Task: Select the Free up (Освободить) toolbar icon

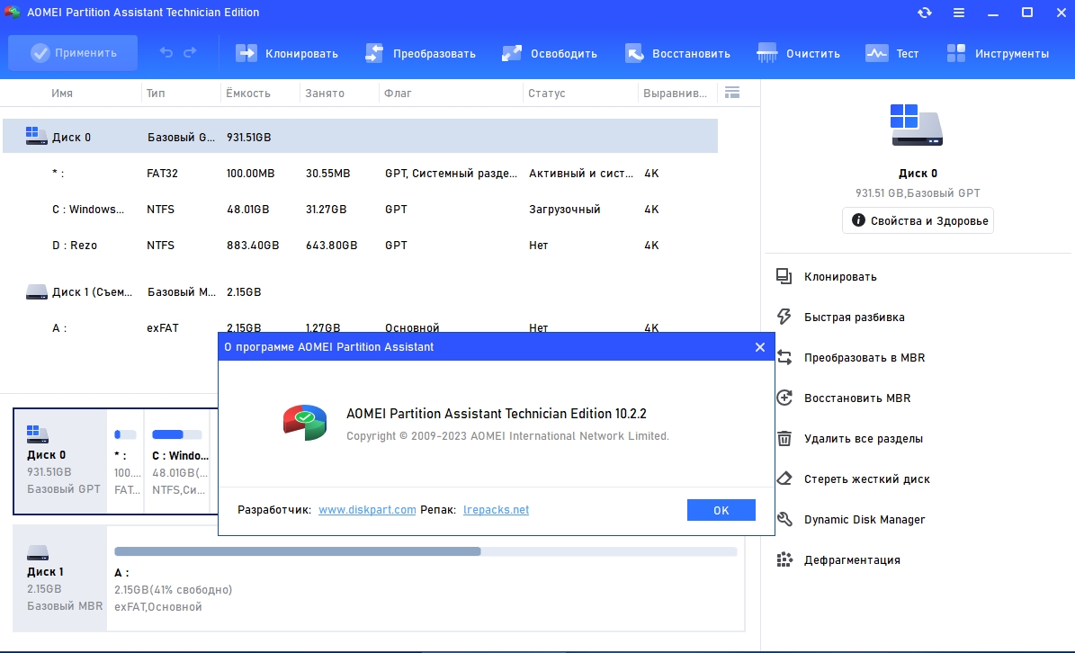Action: click(x=512, y=53)
